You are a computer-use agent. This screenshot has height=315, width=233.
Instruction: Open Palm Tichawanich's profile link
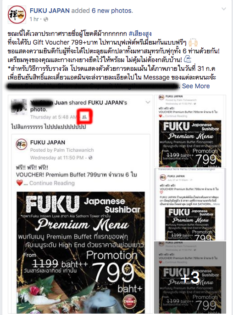click(77, 150)
